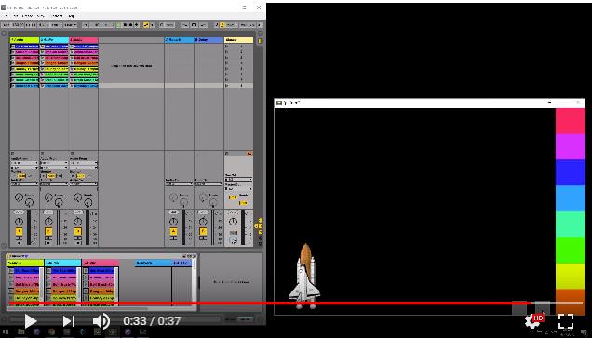
Task: Select the A Reverb return track header
Action: click(x=179, y=40)
